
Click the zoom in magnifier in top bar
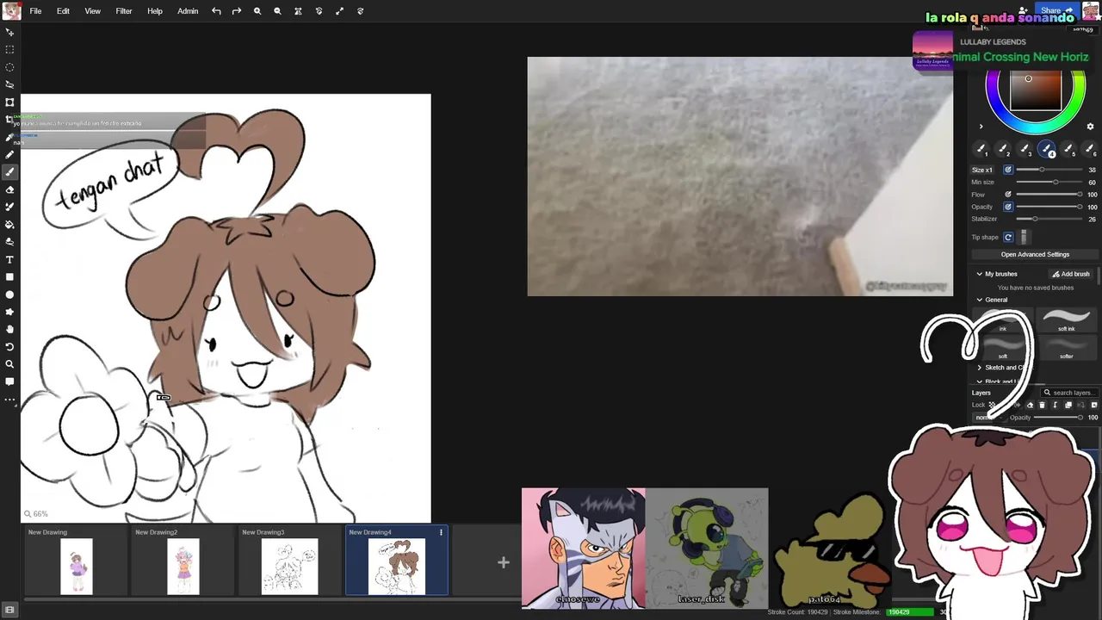[x=257, y=11]
